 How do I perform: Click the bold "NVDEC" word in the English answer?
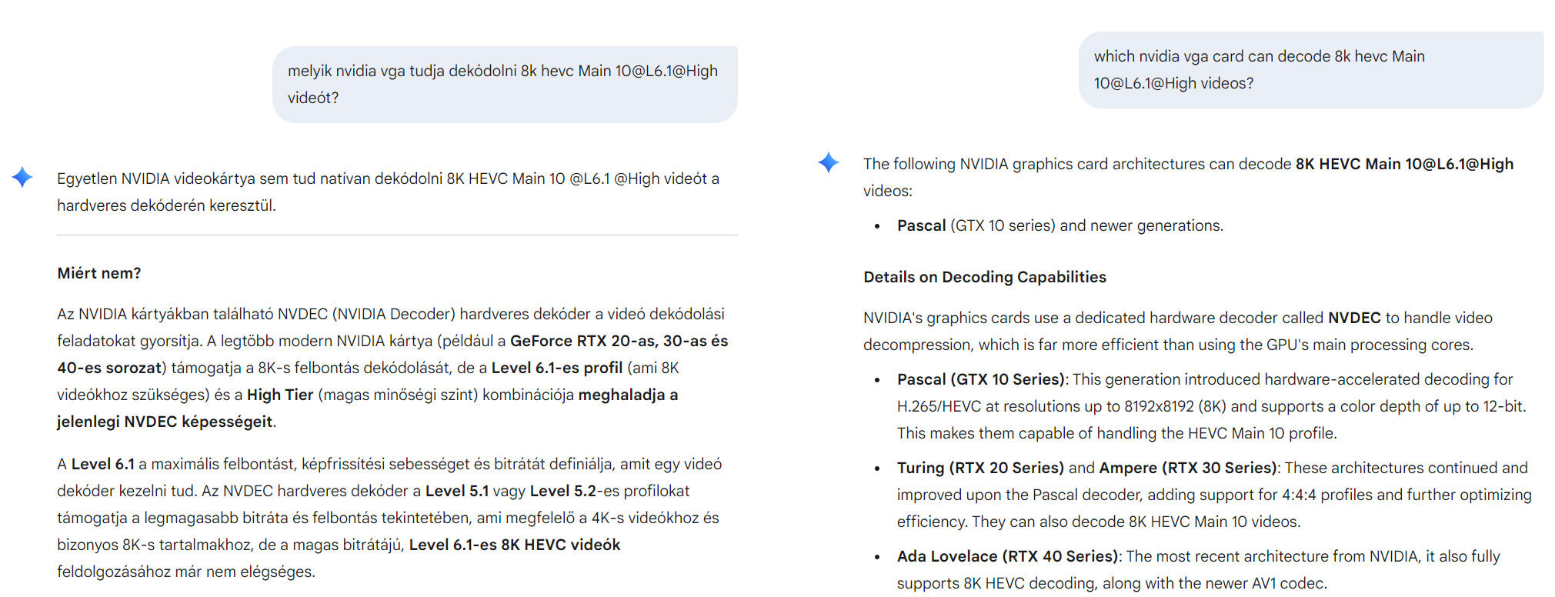point(1353,318)
